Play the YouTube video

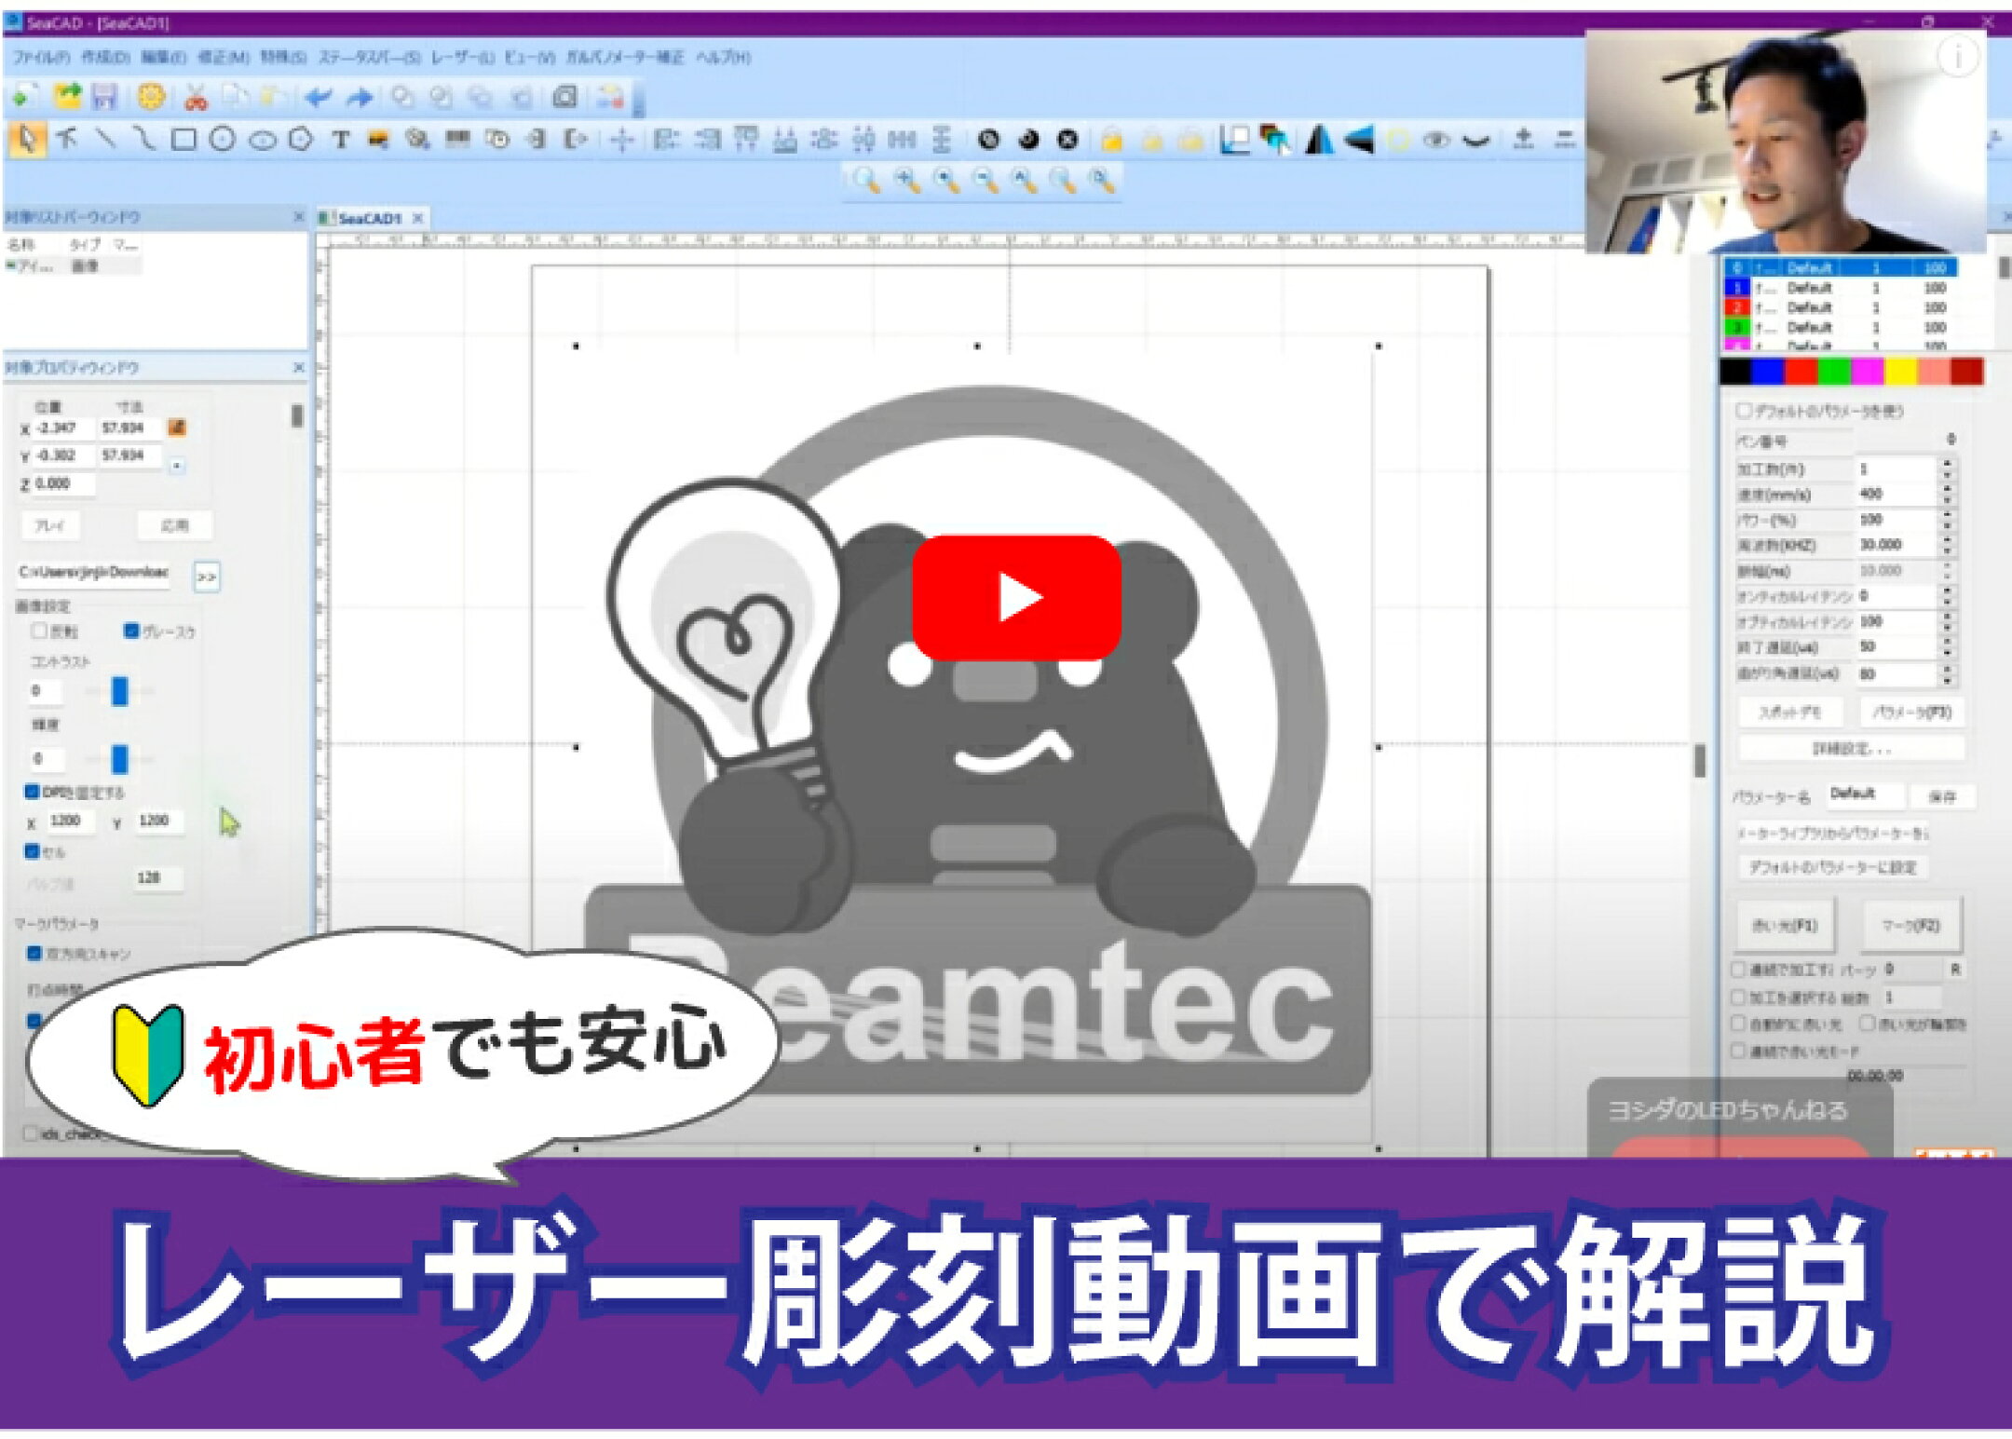click(x=1015, y=597)
